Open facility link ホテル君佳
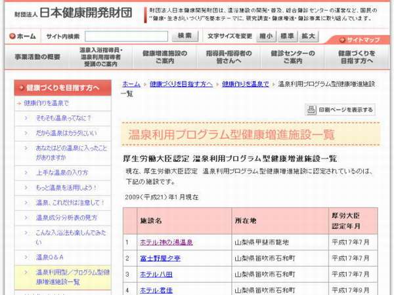 pos(156,290)
